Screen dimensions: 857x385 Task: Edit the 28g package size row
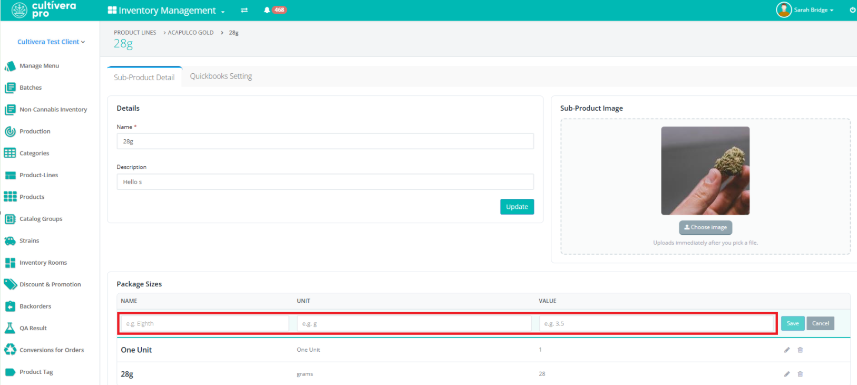787,374
